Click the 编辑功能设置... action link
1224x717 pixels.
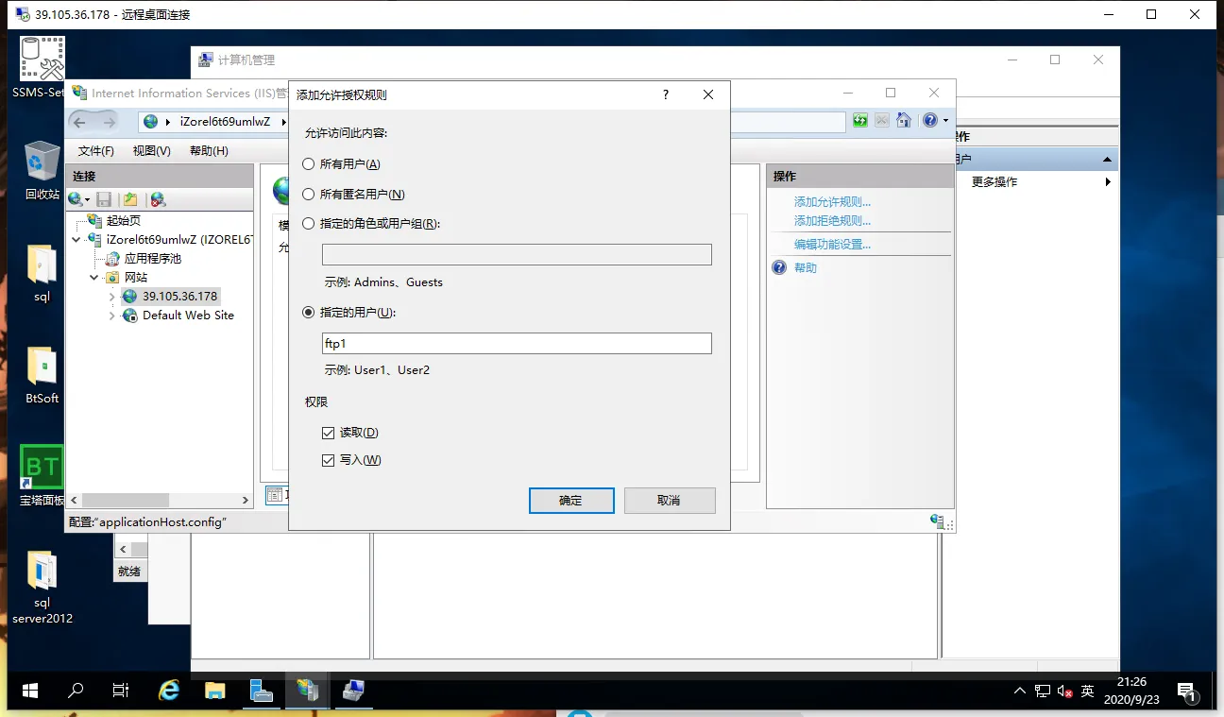832,245
